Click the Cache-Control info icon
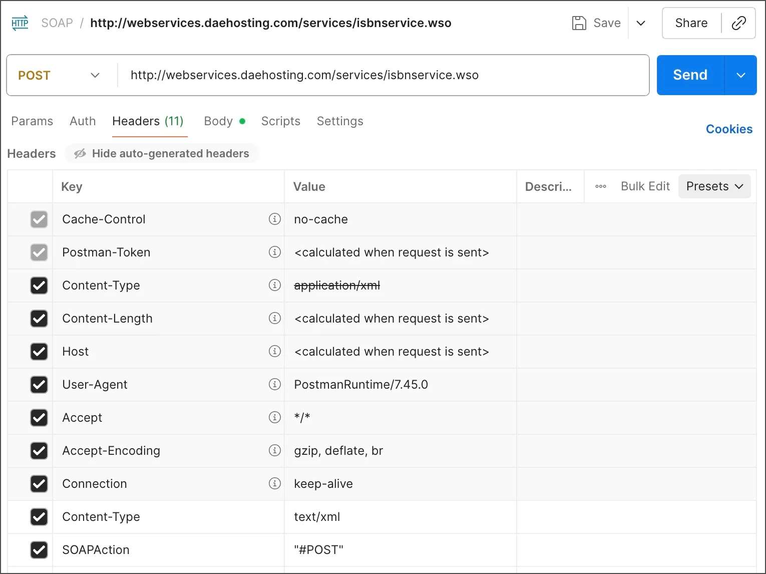 tap(275, 219)
